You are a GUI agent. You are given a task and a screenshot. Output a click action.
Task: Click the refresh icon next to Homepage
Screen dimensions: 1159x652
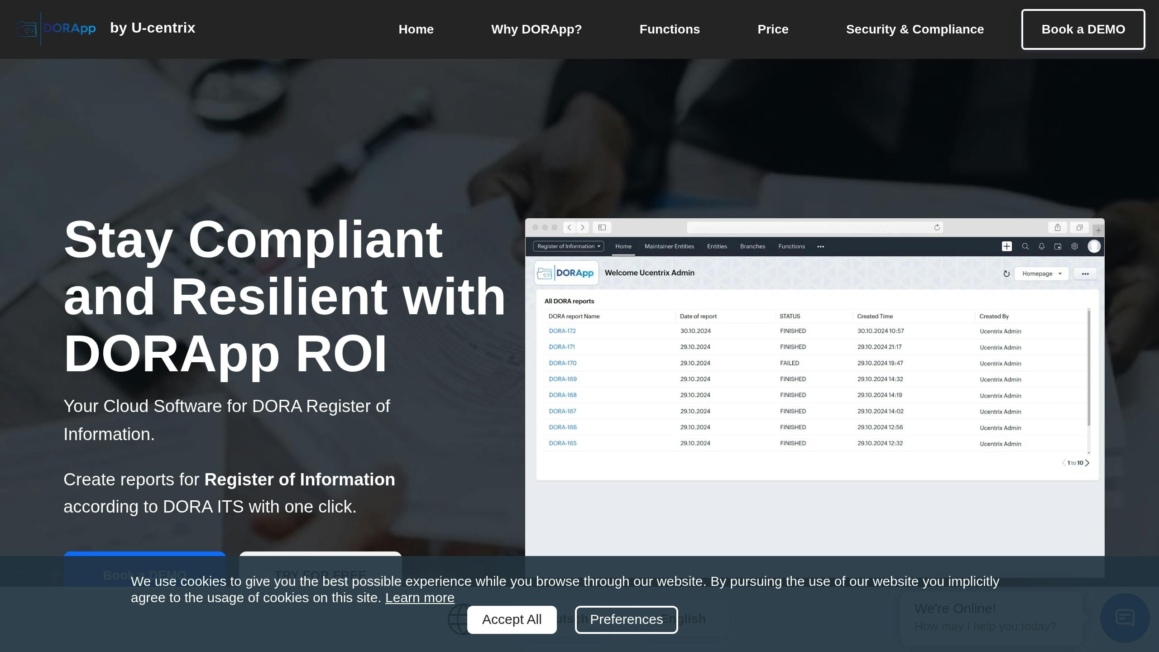(1006, 273)
